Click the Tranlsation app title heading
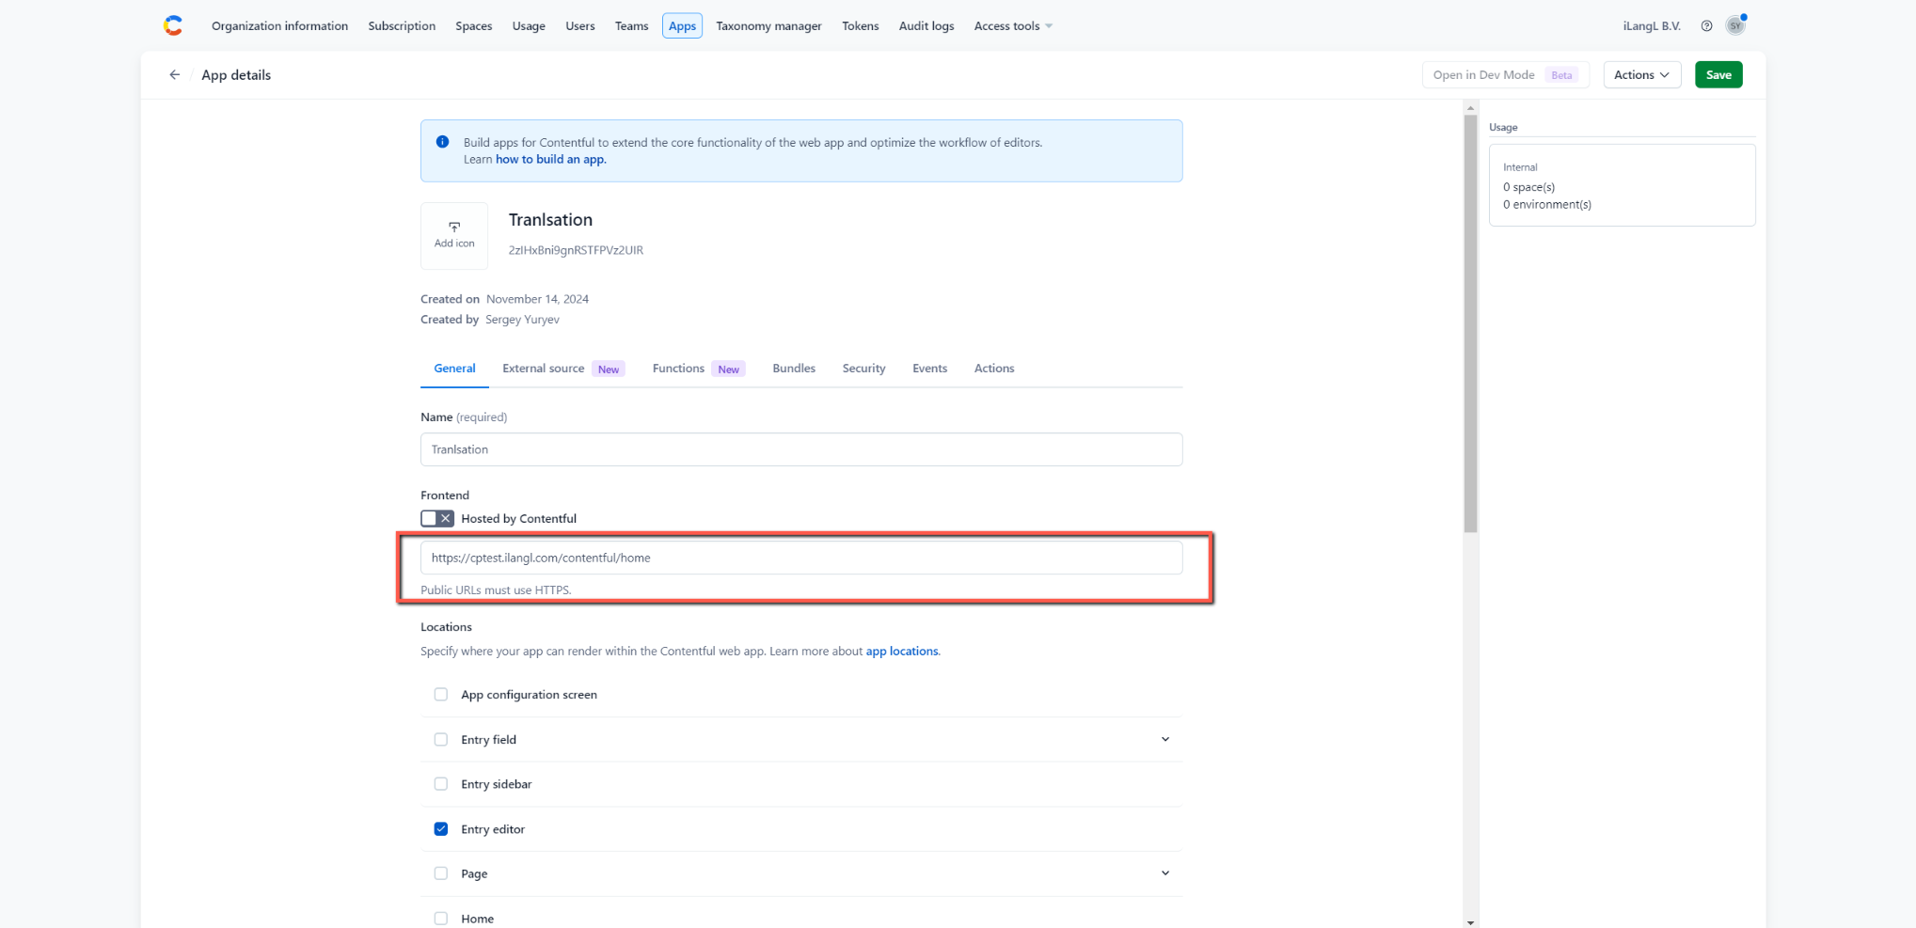 click(550, 220)
